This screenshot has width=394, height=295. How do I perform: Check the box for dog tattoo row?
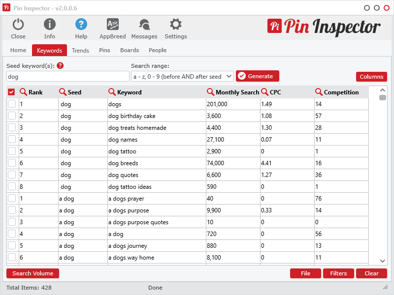[12, 151]
